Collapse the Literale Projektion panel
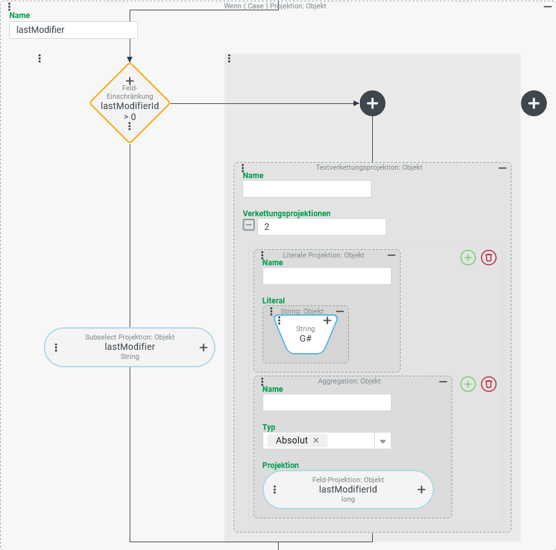The image size is (556, 550). click(392, 256)
